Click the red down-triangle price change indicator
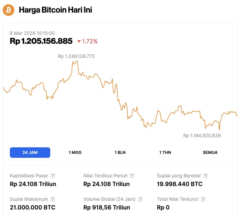This screenshot has height=218, width=238. click(79, 41)
